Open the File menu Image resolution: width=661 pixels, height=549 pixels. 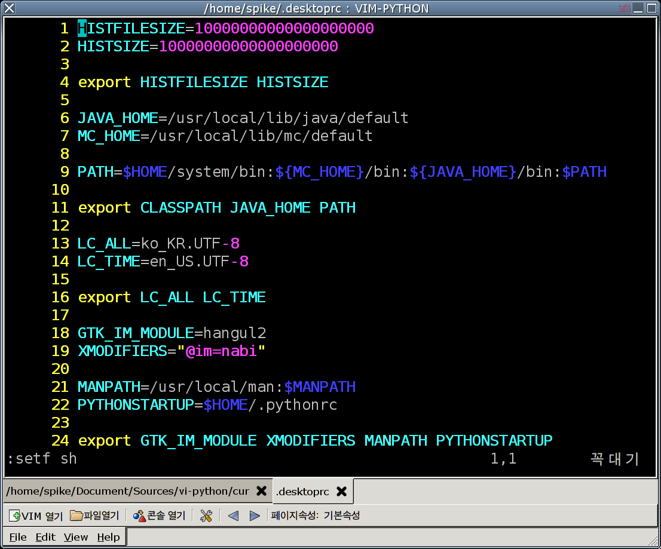(18, 537)
